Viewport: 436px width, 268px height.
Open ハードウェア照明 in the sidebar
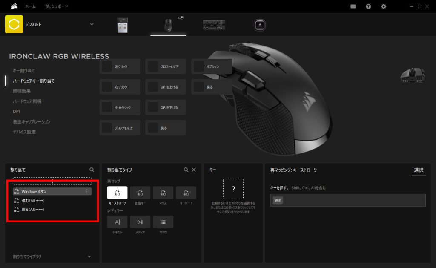tap(27, 101)
